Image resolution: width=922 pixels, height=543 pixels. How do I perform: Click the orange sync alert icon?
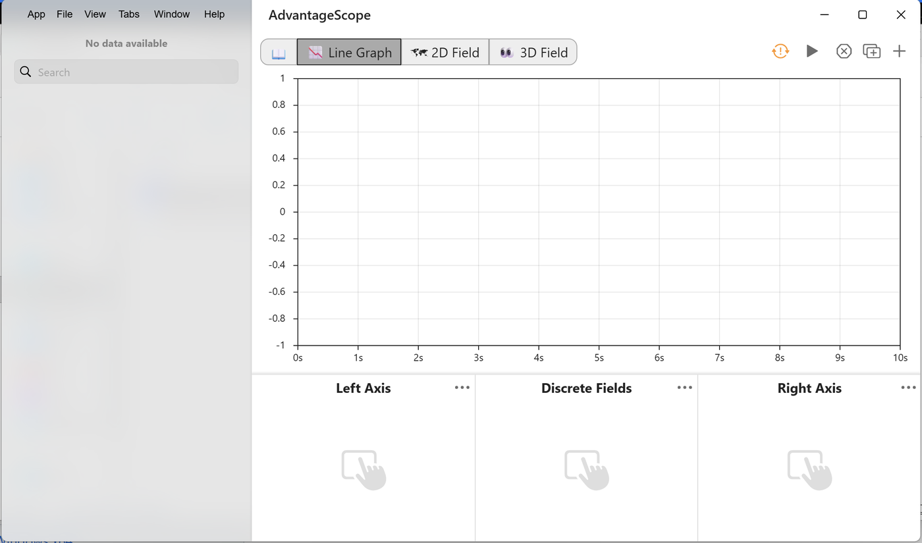(x=780, y=51)
